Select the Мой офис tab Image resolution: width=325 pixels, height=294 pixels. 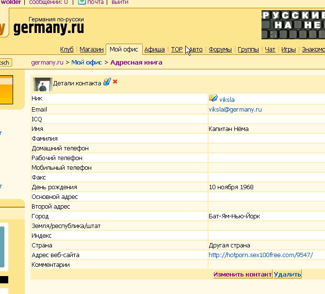[124, 49]
